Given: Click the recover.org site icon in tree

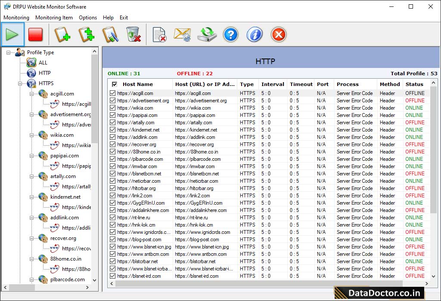Looking at the screenshot, I should pos(43,238).
